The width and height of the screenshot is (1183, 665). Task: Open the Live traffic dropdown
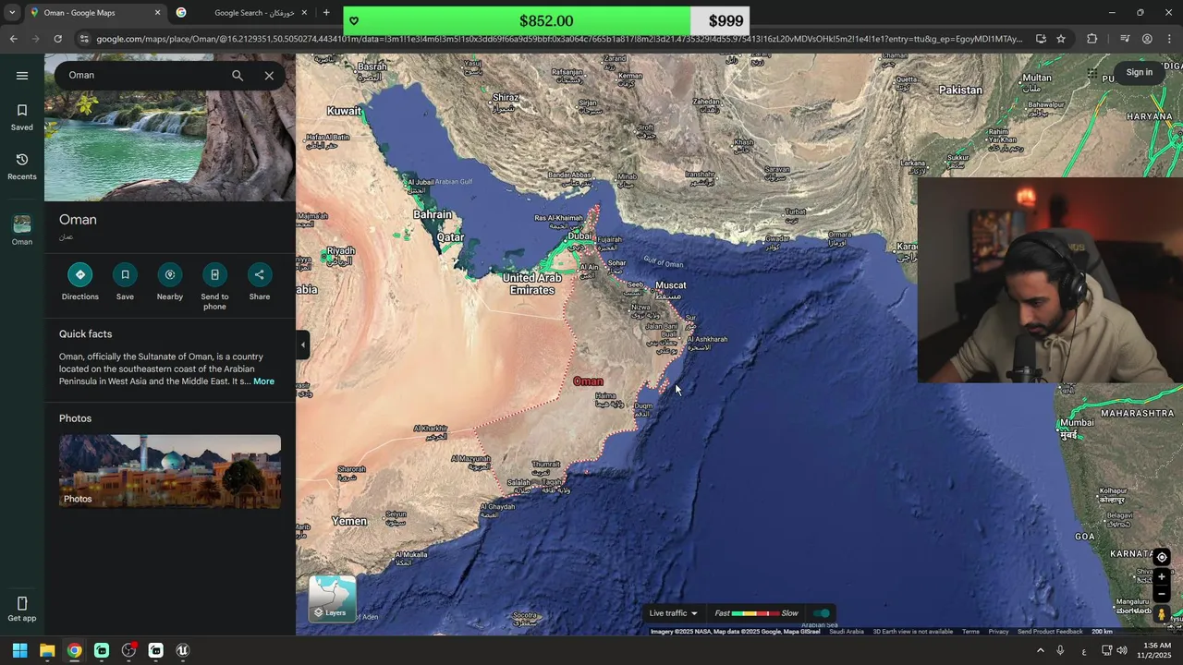tap(673, 613)
